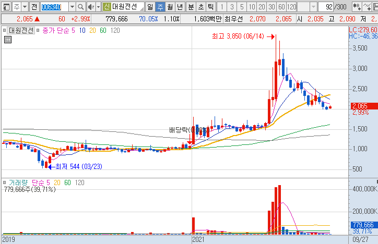The image size is (378, 244).
Task: Click the 1,603백만 trade value
Action: coord(208,19)
